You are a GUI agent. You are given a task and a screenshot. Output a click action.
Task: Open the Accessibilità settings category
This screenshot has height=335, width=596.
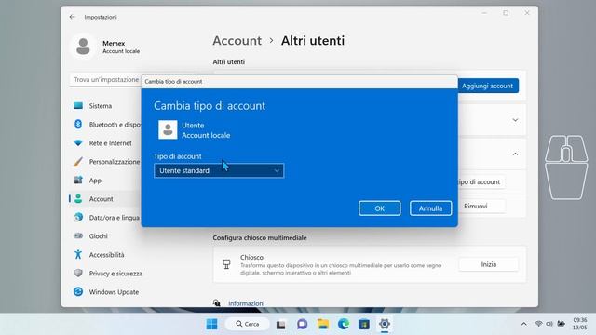[x=105, y=255]
